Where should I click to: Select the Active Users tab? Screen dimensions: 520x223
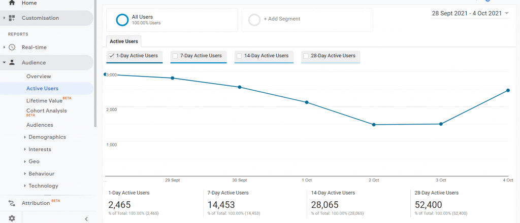pos(124,42)
